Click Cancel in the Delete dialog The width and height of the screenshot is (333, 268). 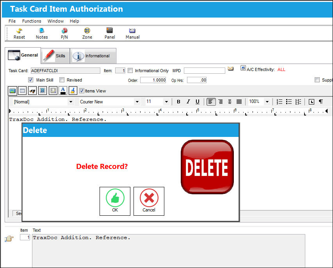point(149,201)
